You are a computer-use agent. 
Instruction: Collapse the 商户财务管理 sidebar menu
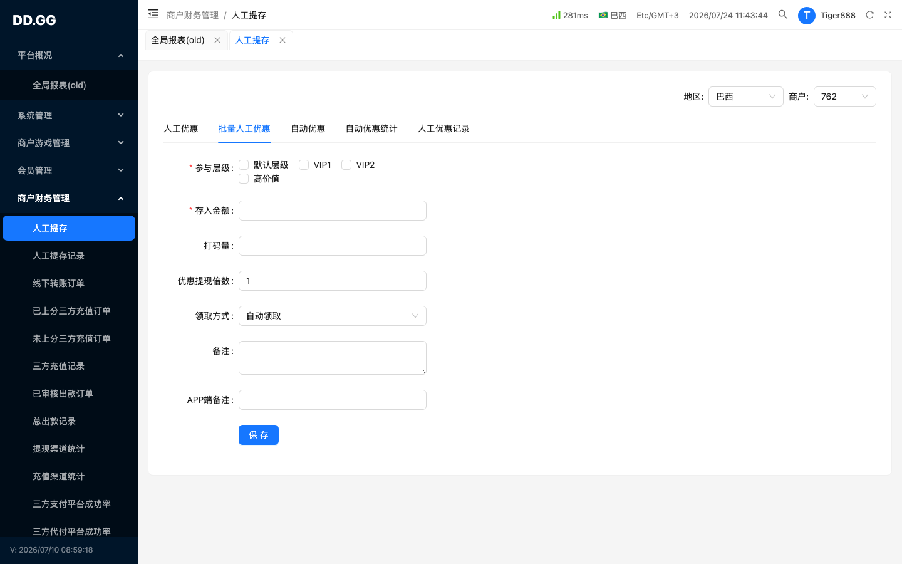pos(69,198)
